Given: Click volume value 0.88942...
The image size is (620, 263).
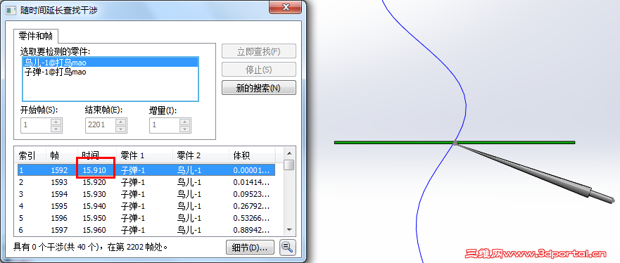Looking at the screenshot, I should 251,230.
